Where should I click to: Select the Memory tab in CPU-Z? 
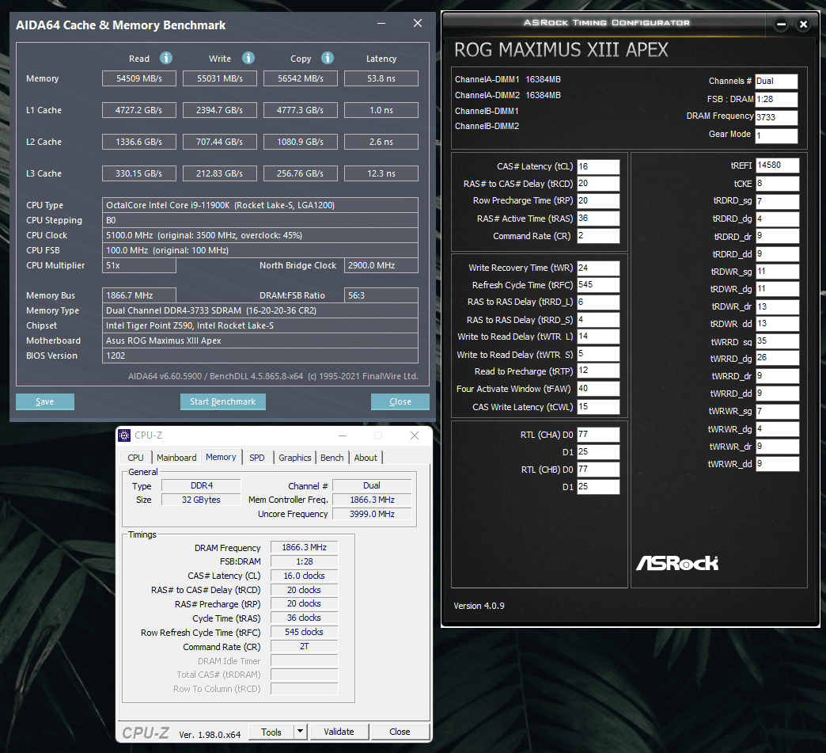click(x=222, y=457)
